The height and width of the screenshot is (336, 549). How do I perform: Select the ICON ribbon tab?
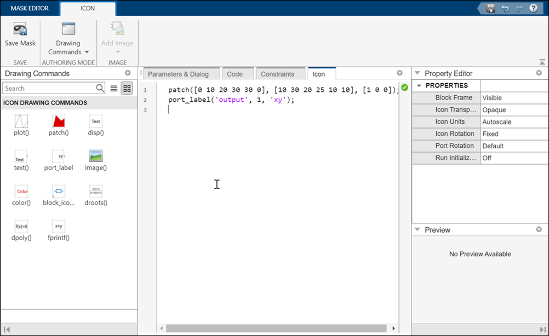click(x=88, y=8)
